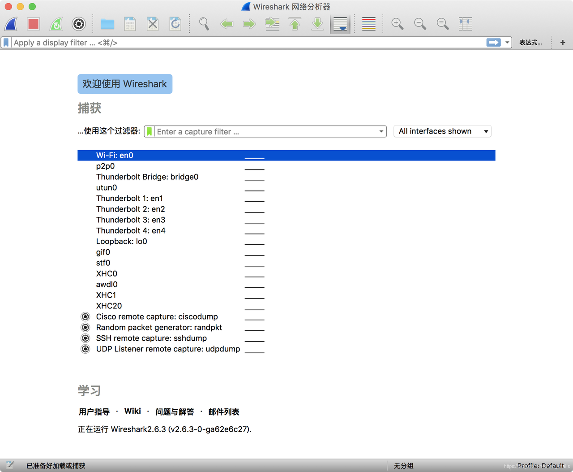Screen dimensions: 573x472
Task: Select SSH remote capture: sshdump row
Action: pos(286,338)
